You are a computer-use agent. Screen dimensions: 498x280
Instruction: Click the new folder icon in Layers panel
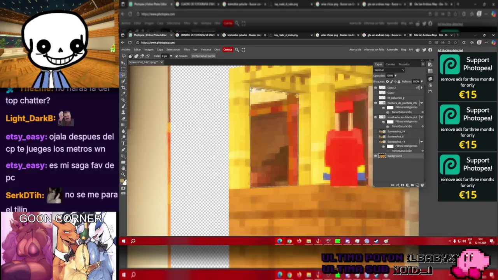click(412, 185)
